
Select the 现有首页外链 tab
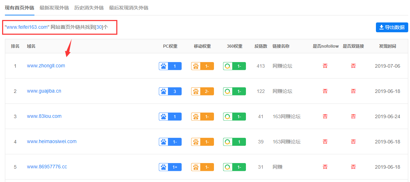click(19, 8)
